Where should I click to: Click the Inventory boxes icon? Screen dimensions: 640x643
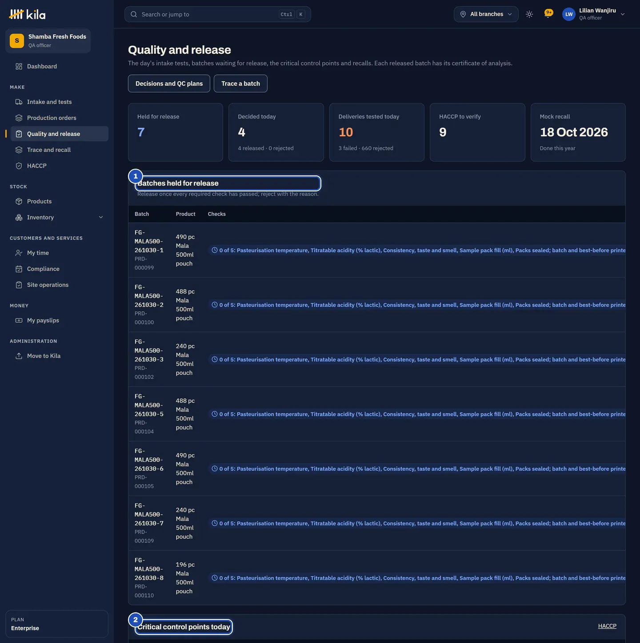coord(19,218)
